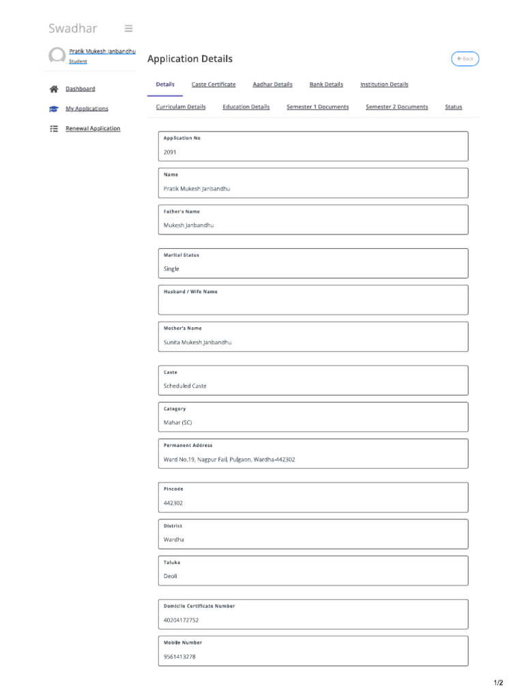Open the Institution Details tab
Screen dimensions: 524x698
pos(384,85)
